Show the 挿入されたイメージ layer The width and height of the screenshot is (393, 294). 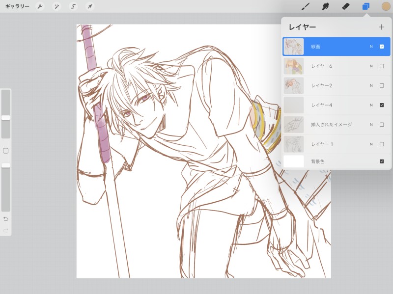coord(382,125)
